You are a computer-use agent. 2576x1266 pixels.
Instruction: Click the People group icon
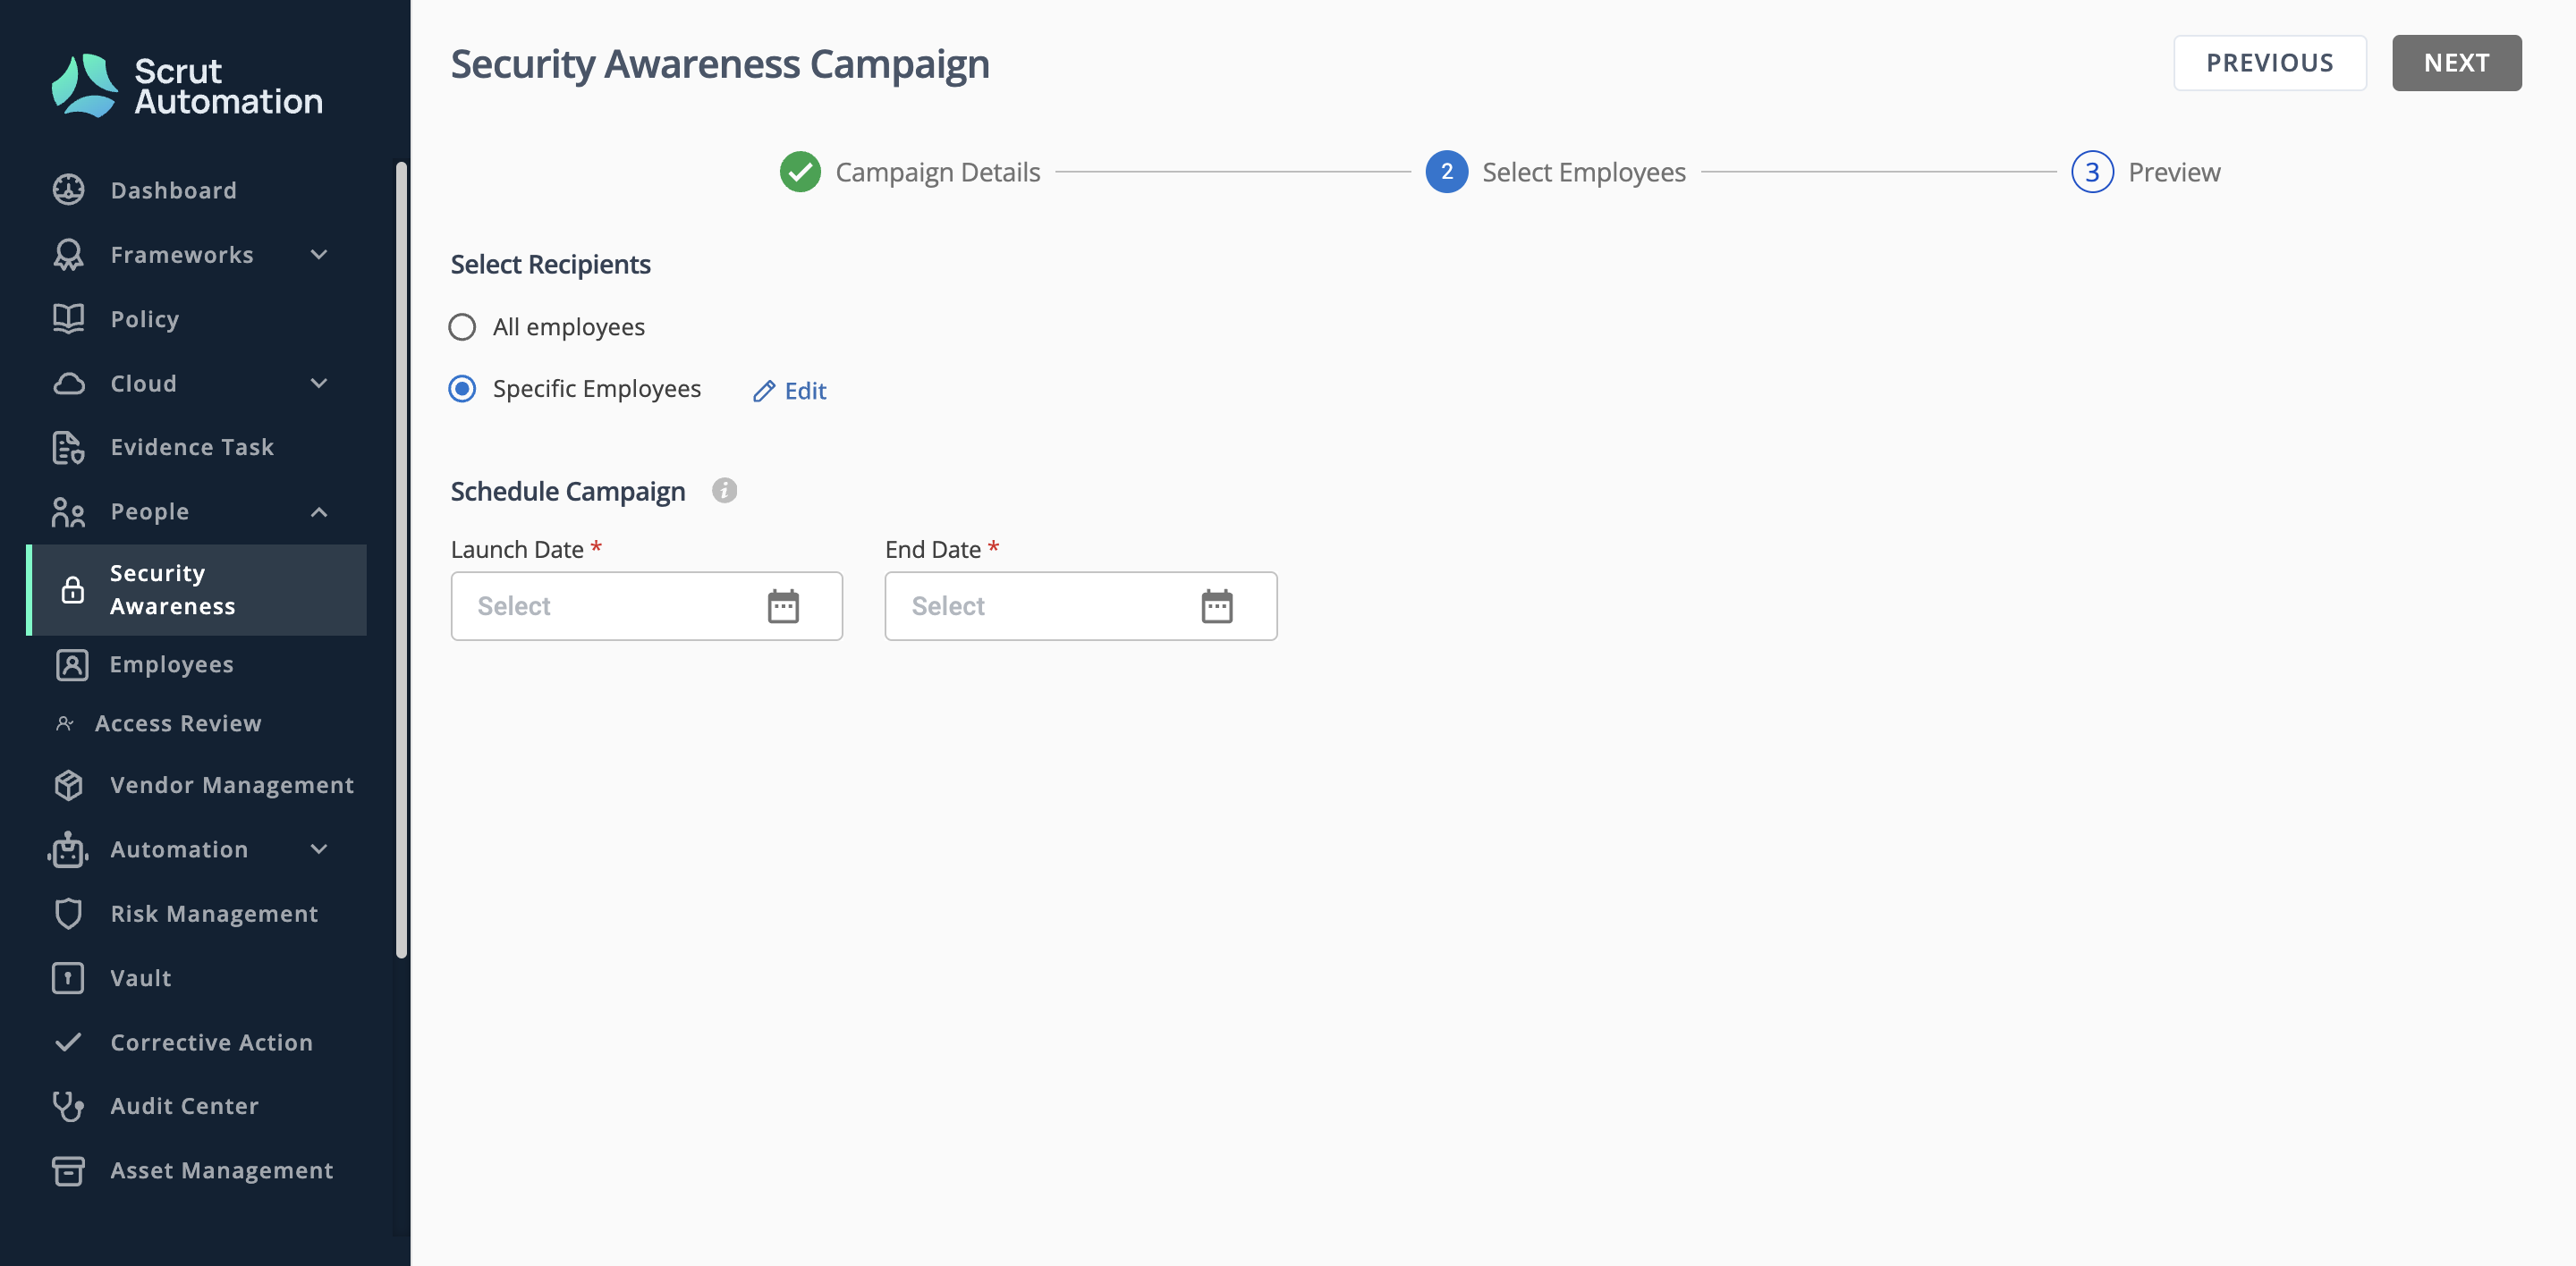point(68,511)
